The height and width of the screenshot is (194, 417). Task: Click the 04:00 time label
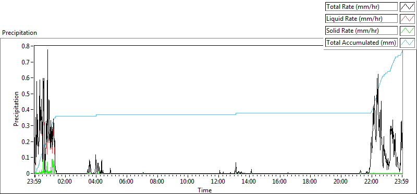click(96, 182)
